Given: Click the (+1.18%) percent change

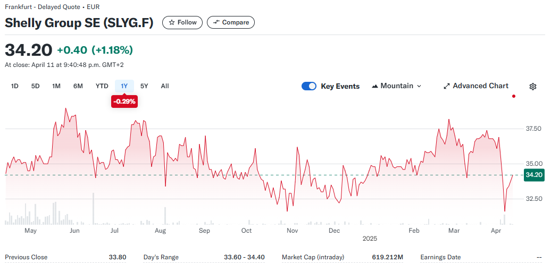Looking at the screenshot, I should [x=112, y=50].
